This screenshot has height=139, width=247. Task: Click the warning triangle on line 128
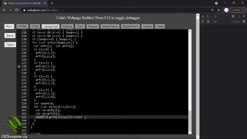19,66
